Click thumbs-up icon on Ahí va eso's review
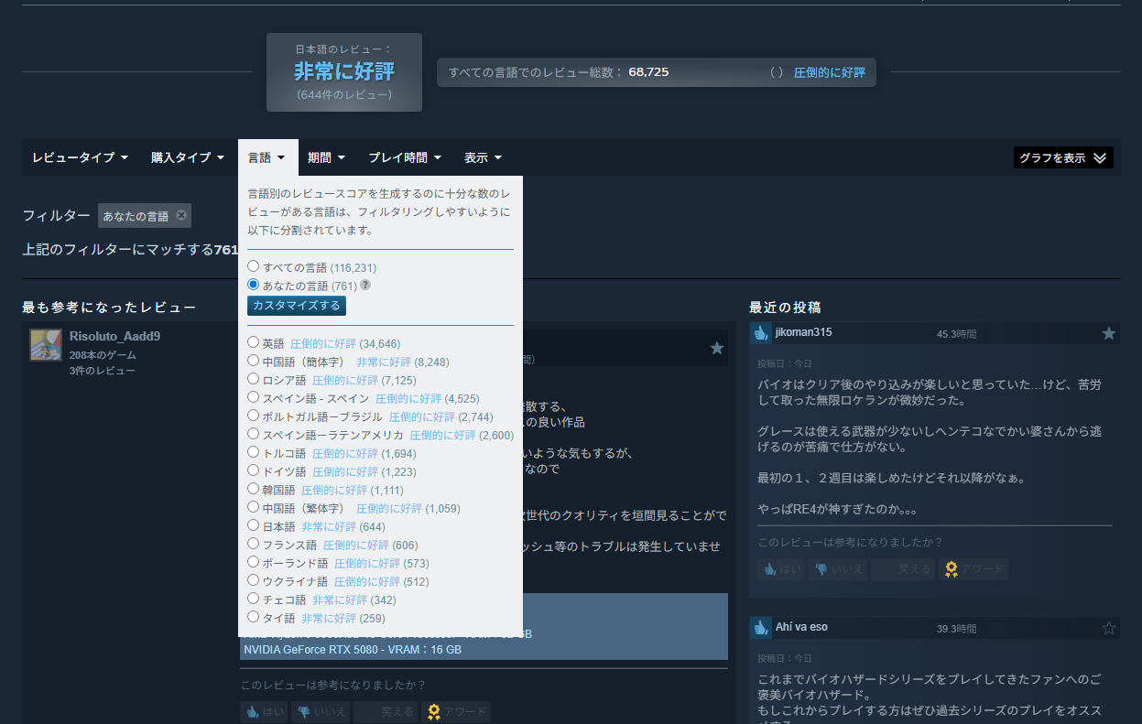Viewport: 1142px width, 724px height. pyautogui.click(x=761, y=628)
